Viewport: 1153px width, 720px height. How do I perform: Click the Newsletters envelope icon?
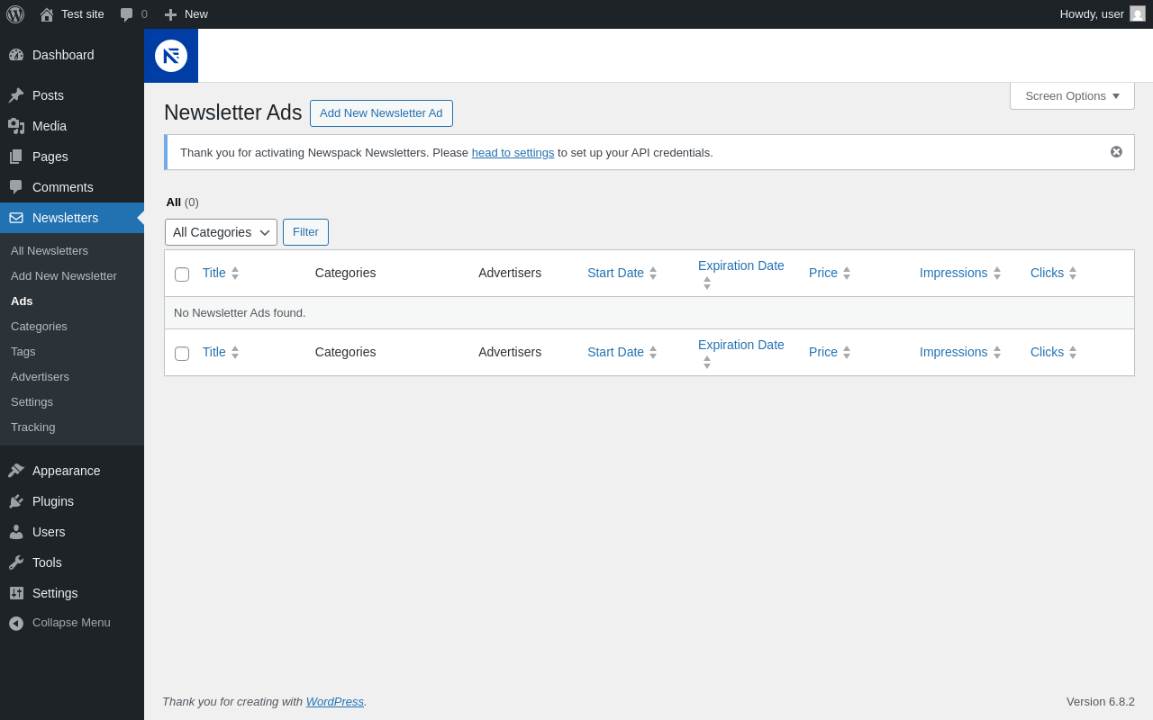[x=16, y=218]
